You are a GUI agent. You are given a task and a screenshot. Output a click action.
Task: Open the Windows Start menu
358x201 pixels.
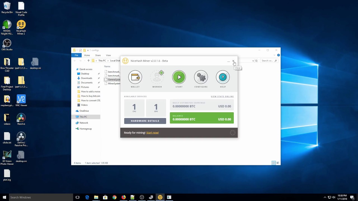coord(4,197)
